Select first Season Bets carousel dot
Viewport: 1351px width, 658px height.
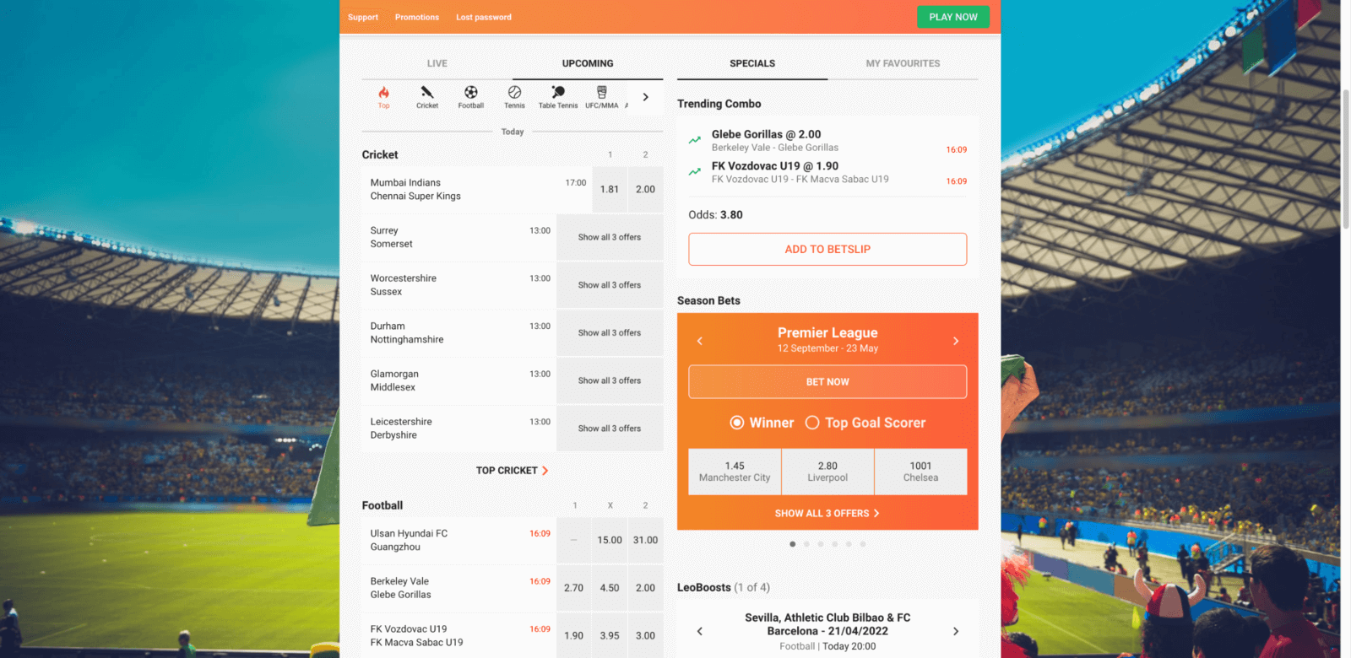[792, 544]
